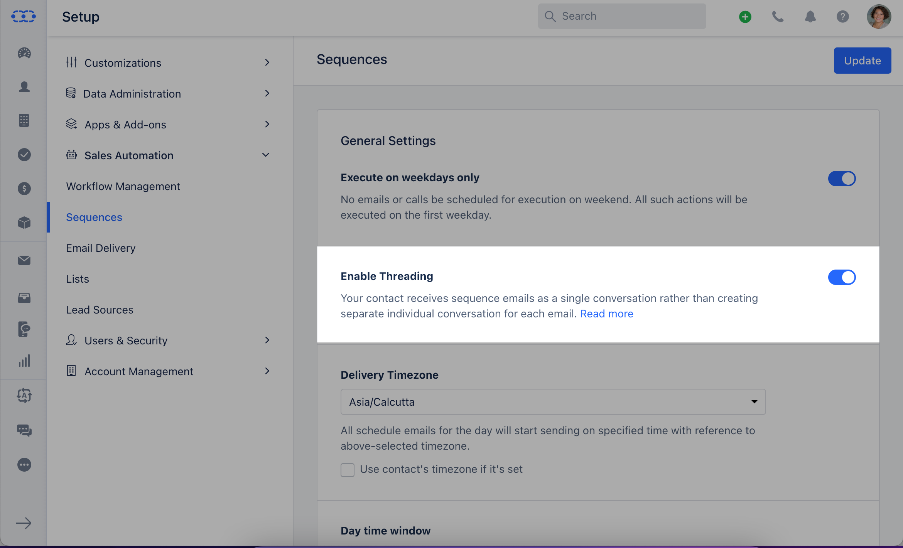This screenshot has width=903, height=548.
Task: Open the more options ellipsis icon
Action: (x=24, y=465)
